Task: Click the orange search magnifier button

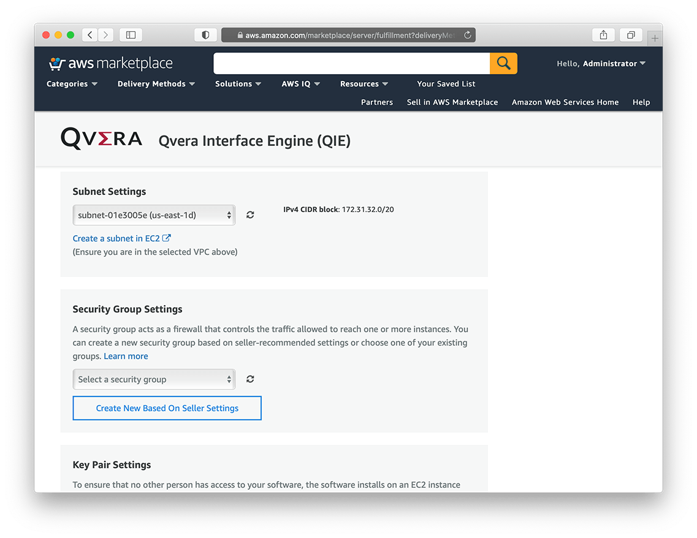Action: pos(504,63)
